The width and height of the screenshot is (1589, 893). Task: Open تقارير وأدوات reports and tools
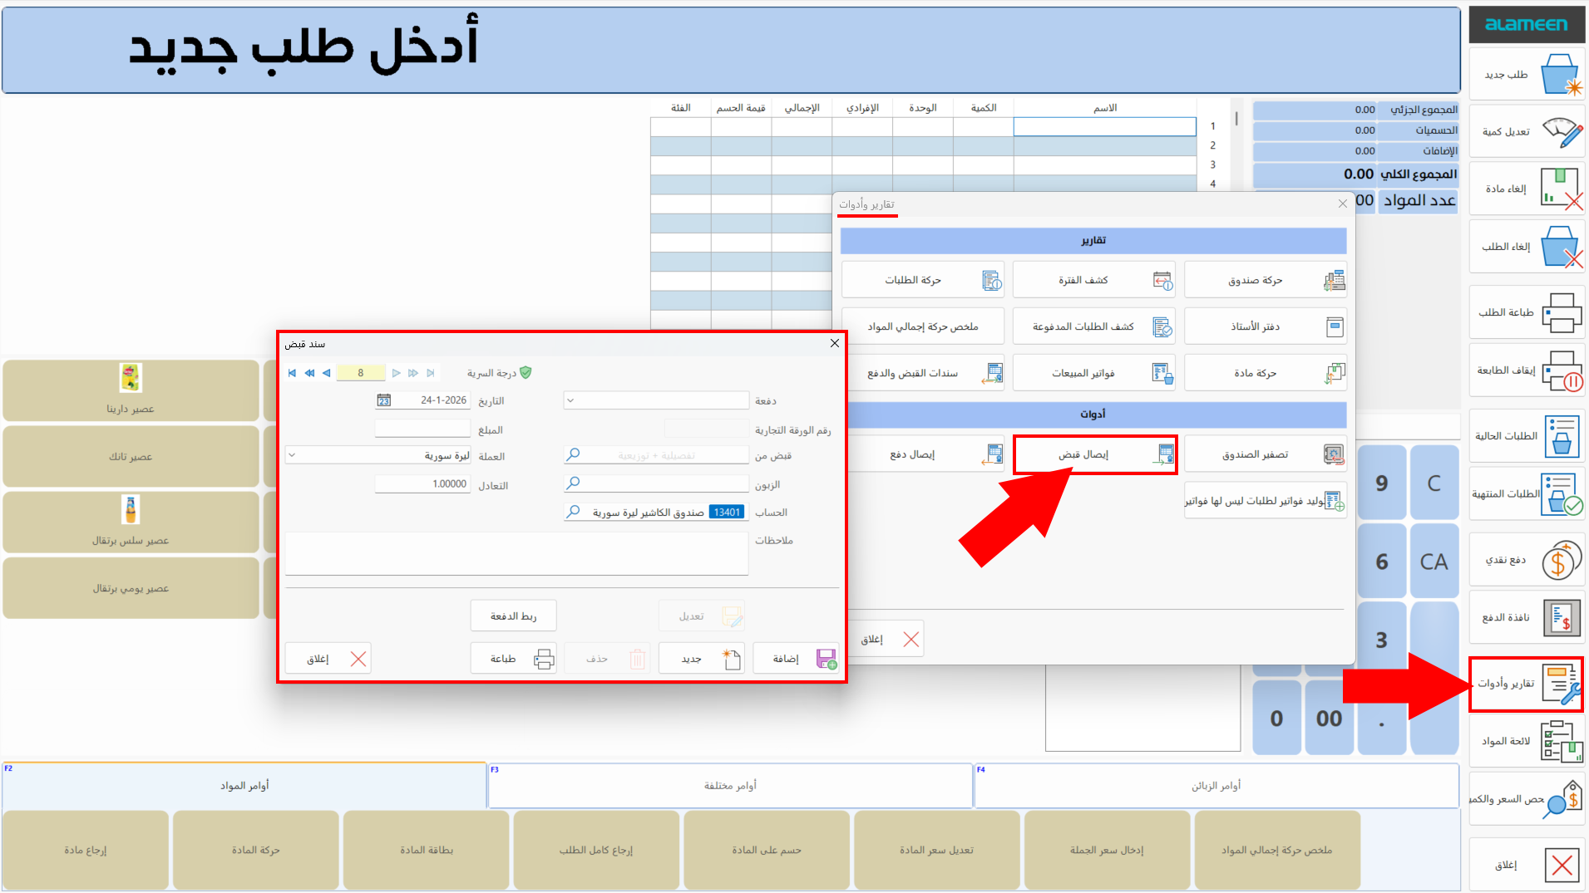tap(1527, 684)
